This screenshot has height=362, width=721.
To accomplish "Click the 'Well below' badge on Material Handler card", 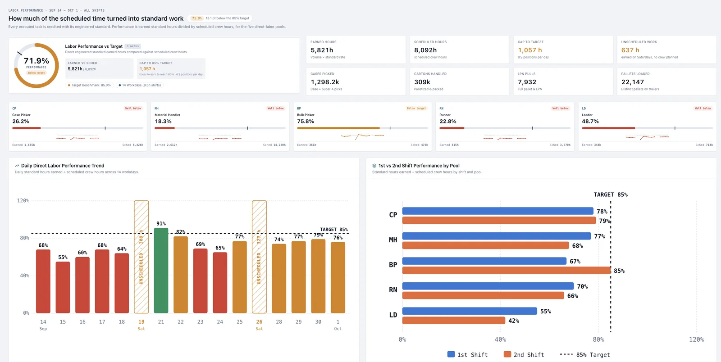I will [x=275, y=109].
